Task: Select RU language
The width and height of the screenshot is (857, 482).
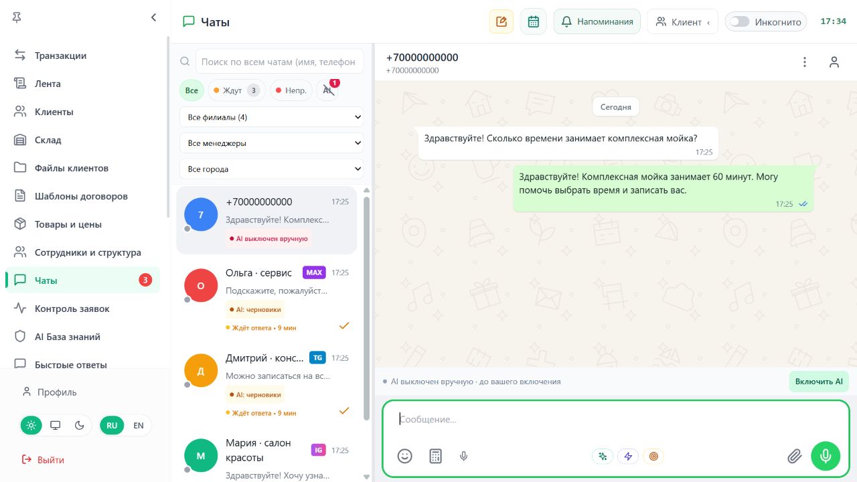Action: tap(112, 425)
